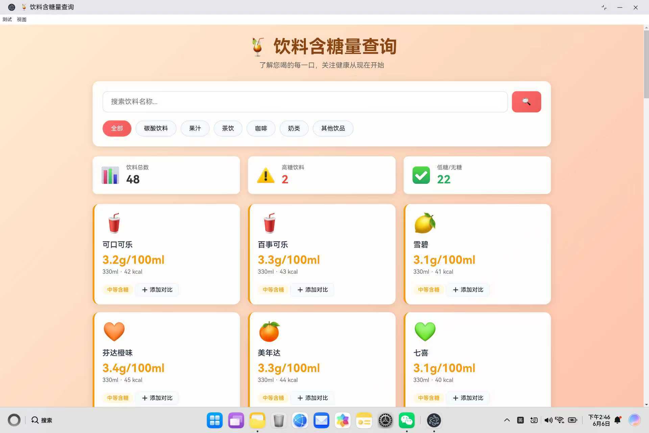The image size is (649, 433).
Task: Click the colorful assistant orb in tray
Action: pyautogui.click(x=634, y=420)
